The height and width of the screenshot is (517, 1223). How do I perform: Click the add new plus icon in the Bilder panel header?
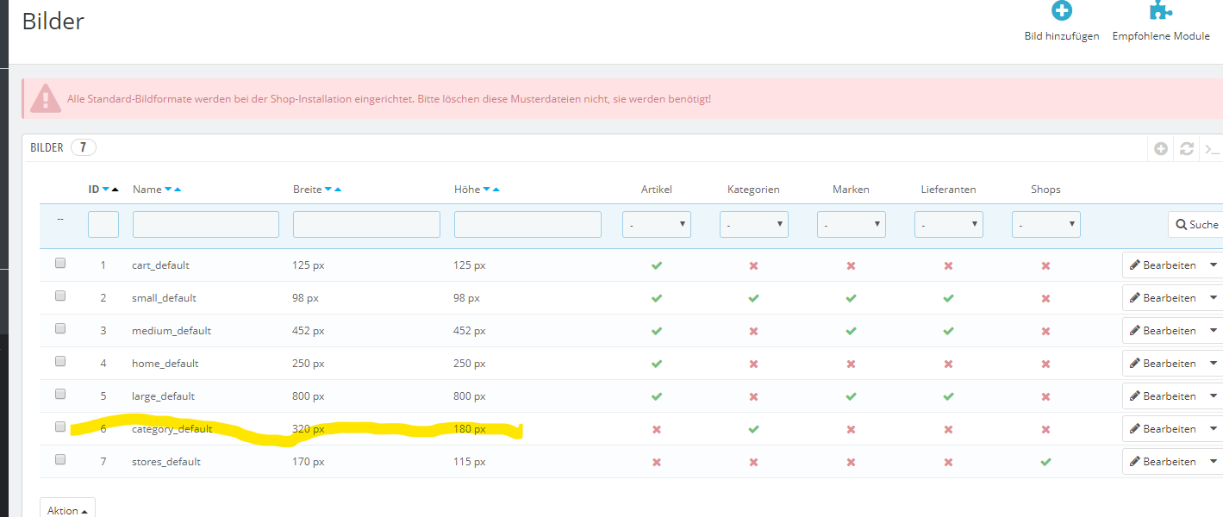(x=1161, y=148)
